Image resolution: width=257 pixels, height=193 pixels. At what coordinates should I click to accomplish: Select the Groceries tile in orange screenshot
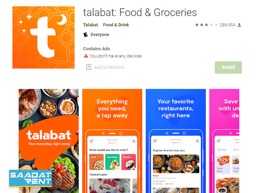tap(112, 162)
